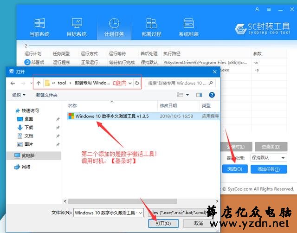Viewport: 297px width, 233px height.
Task: Expand the view options dropdown arrow
Action: [x=187, y=95]
